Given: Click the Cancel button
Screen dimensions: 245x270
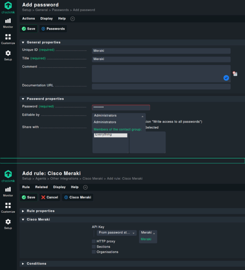Looking at the screenshot, I should (x=49, y=197).
